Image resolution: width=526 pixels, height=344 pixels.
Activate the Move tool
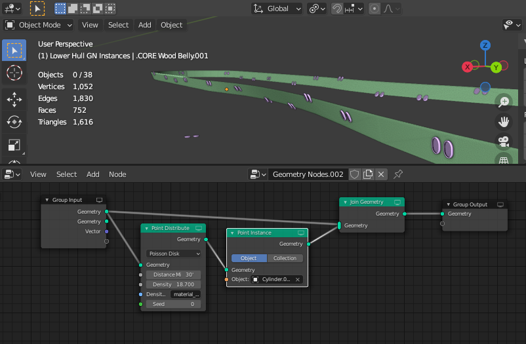pyautogui.click(x=14, y=100)
